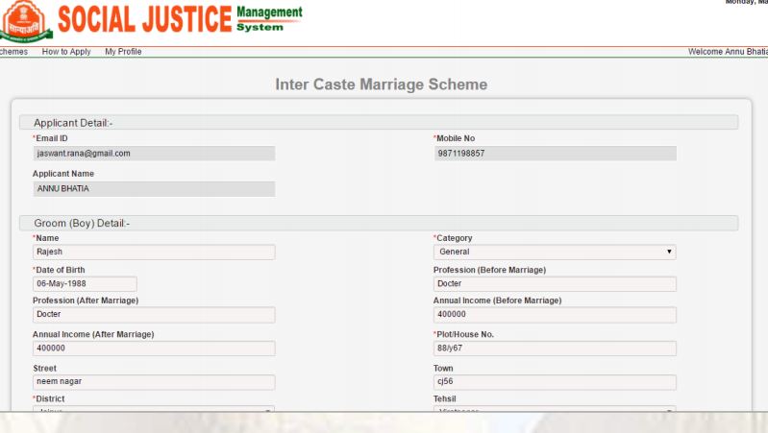Select the Profession (Before Marriage) field

555,284
